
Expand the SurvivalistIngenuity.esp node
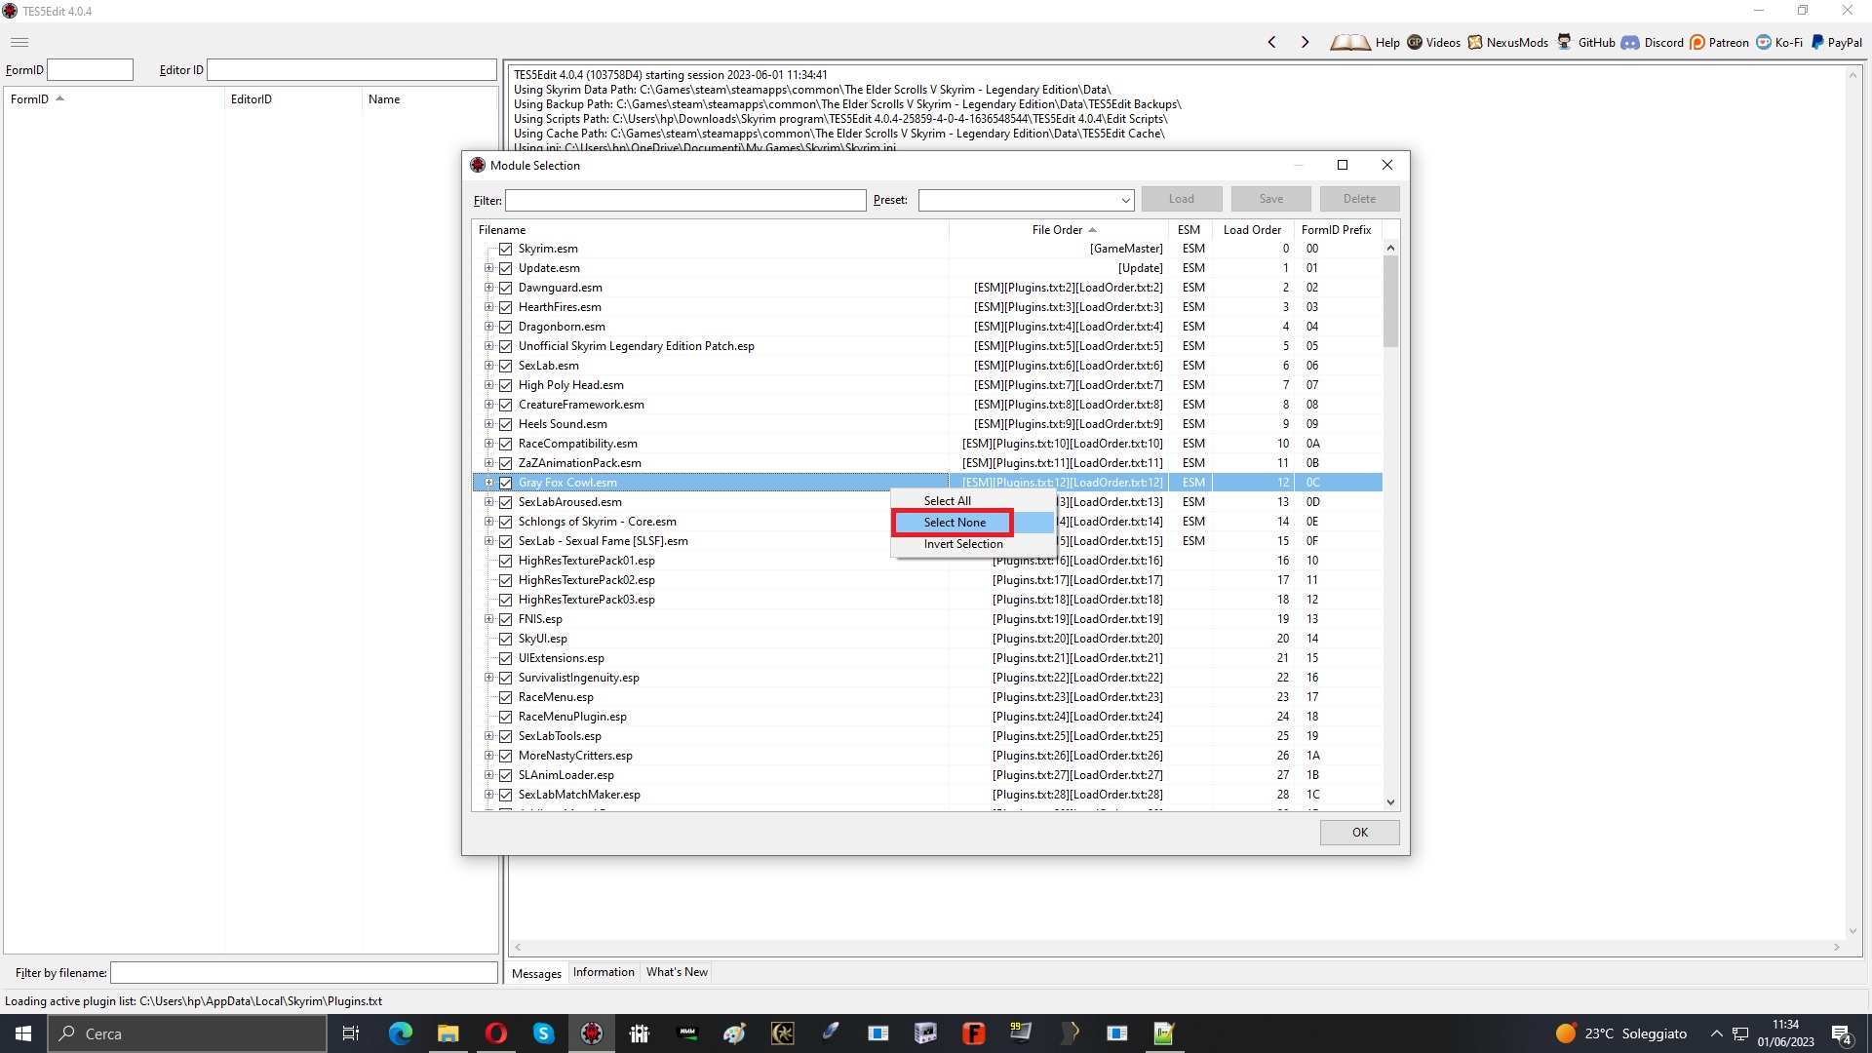tap(488, 678)
